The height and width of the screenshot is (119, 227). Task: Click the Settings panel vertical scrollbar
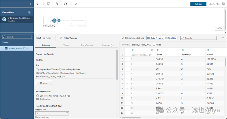click(117, 65)
